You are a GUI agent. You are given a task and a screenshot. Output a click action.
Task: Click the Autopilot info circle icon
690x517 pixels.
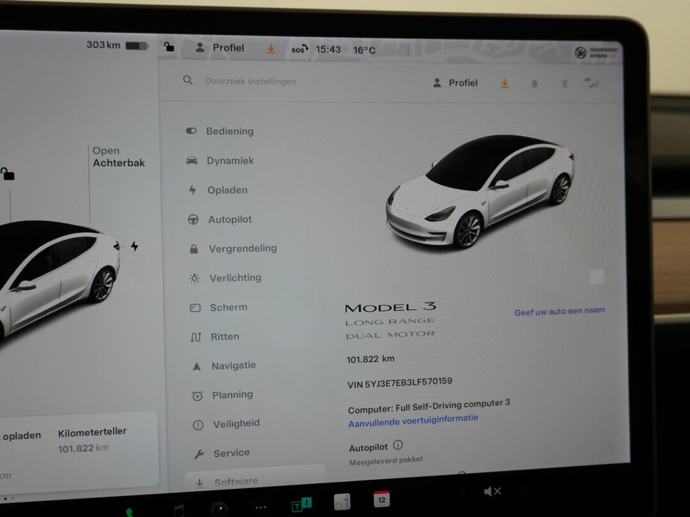(x=398, y=445)
